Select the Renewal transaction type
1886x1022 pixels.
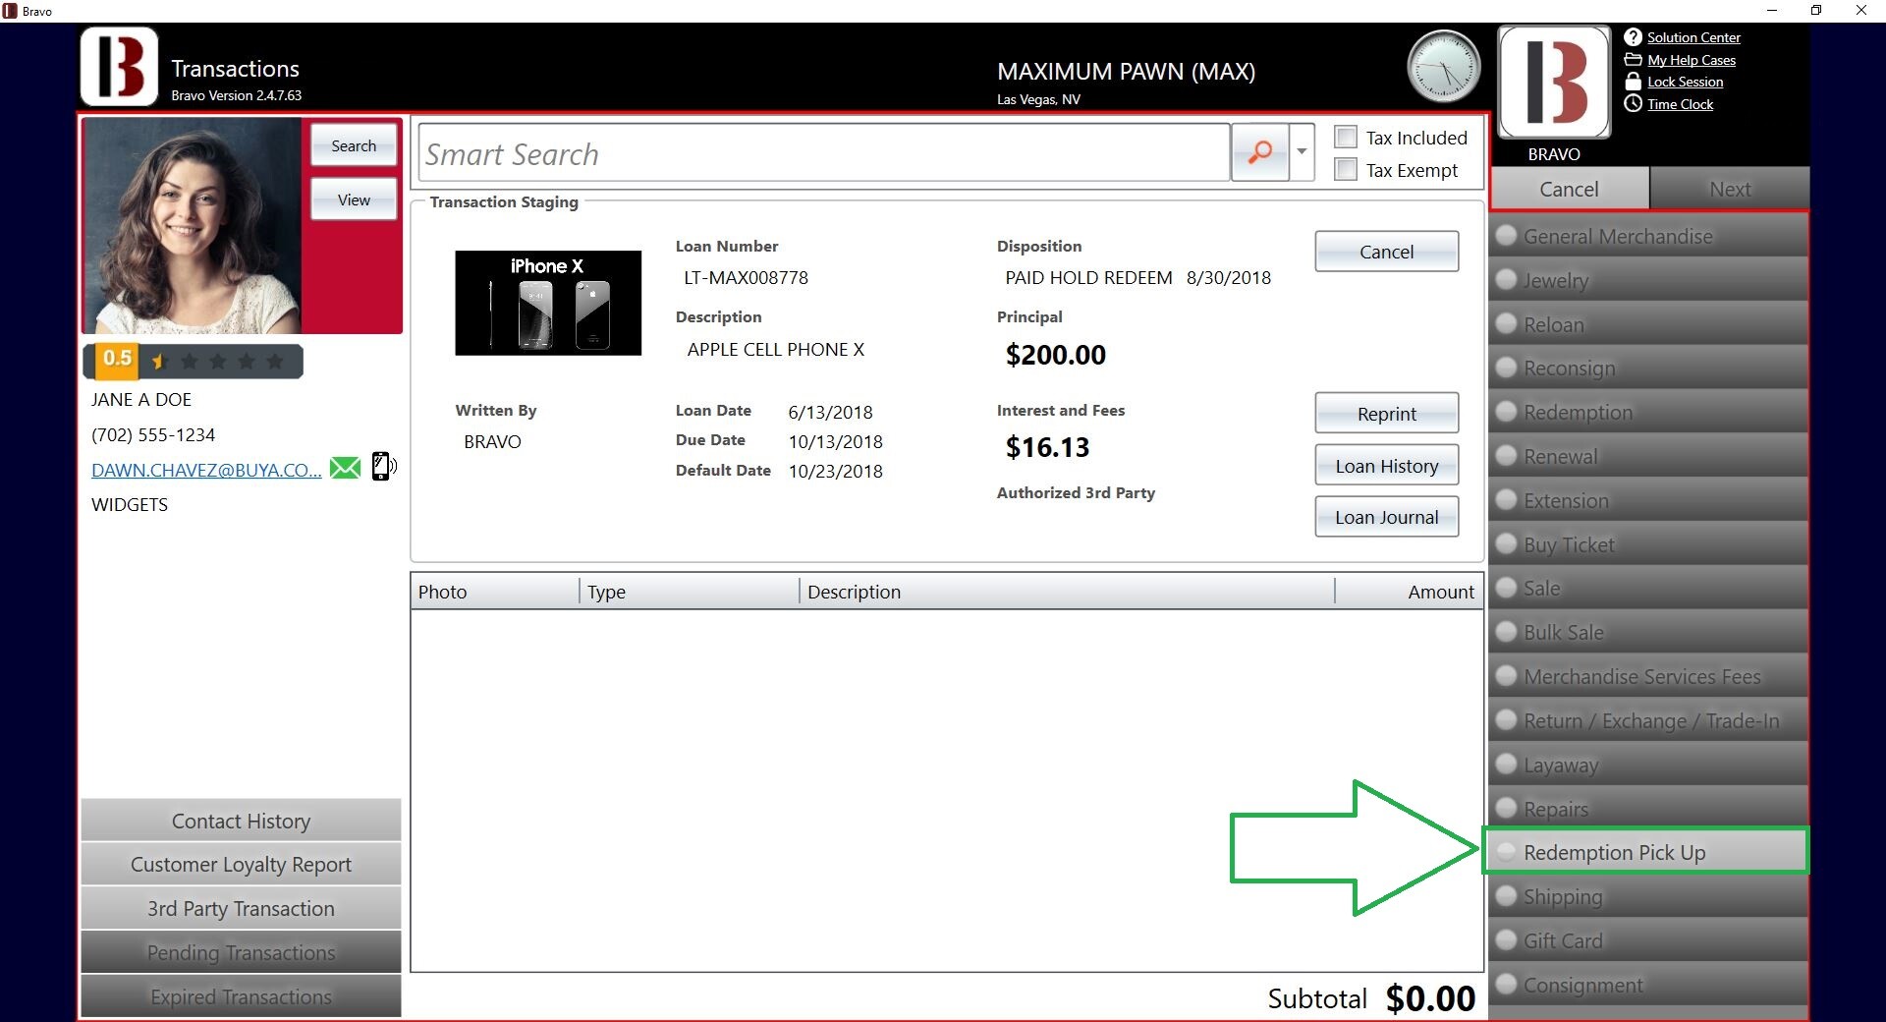pyautogui.click(x=1649, y=457)
